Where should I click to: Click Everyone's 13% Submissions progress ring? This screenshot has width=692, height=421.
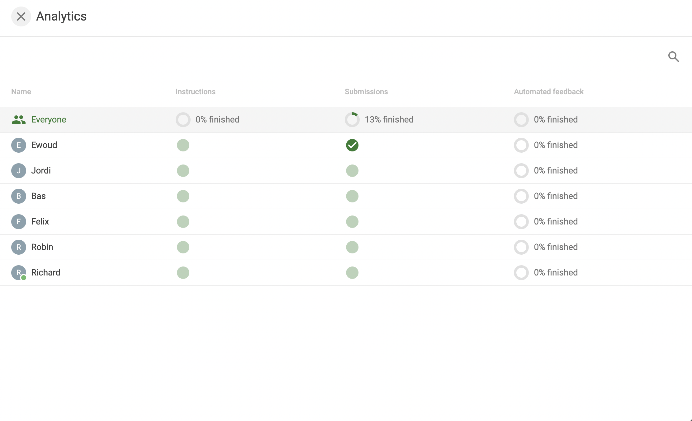(352, 120)
